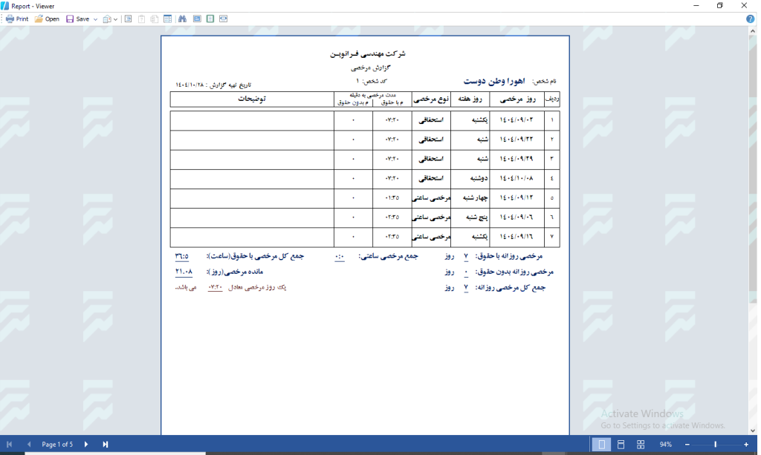Go to next page arrow
Image resolution: width=761 pixels, height=455 pixels.
pyautogui.click(x=86, y=444)
